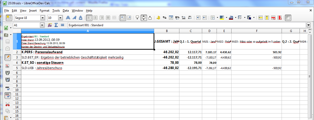Click the bold formatting icon
The image size is (314, 120).
point(68,18)
